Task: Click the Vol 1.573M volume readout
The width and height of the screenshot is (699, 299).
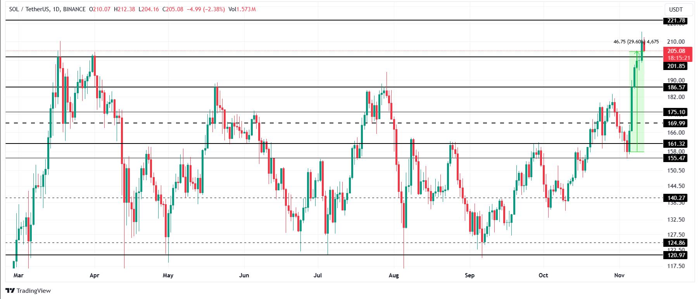Action: tap(242, 9)
